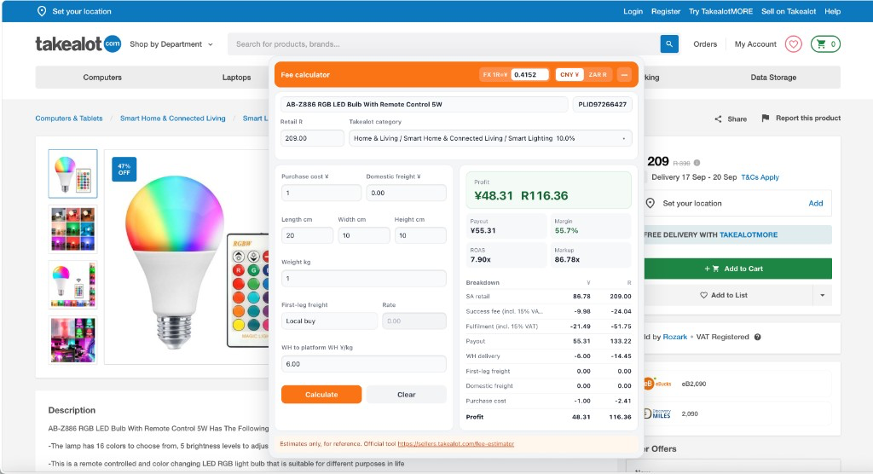Click the Retail R input field
This screenshot has width=873, height=474.
tap(312, 138)
